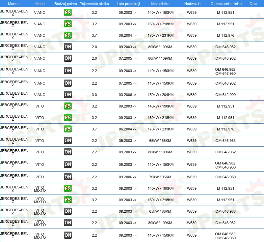Click M 112.976 in the Vito 3.7 row
This screenshot has width=264, height=242.
[x=226, y=129]
